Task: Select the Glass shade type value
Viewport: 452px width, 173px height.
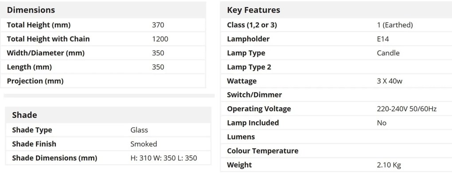Action: 139,130
